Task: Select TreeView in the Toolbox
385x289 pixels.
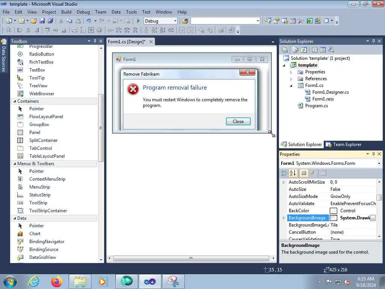Action: click(x=38, y=85)
